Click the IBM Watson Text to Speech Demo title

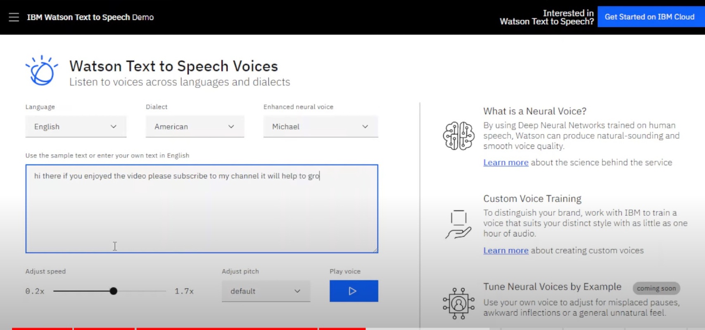coord(90,17)
